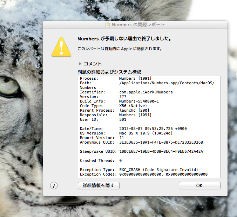Viewport: 237px width, 217px height.
Task: Click the Identifier com.apple.iWork.Numbers value
Action: [146, 92]
